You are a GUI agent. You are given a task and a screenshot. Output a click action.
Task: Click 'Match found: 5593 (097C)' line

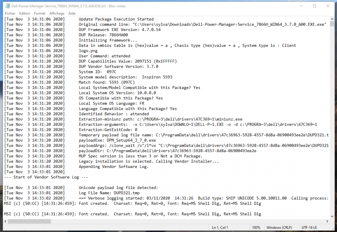point(106,82)
